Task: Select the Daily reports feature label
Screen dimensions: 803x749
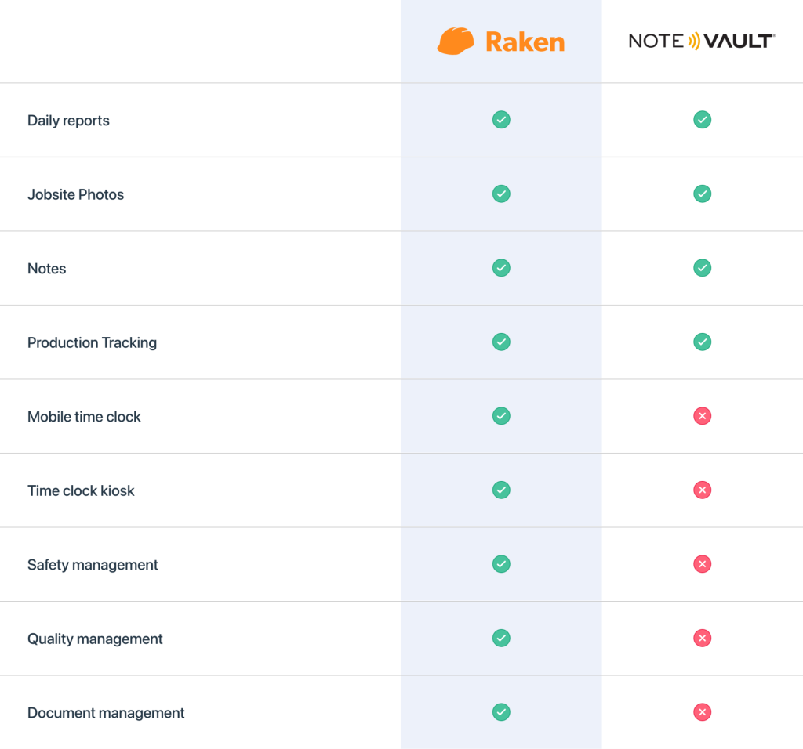Action: point(68,121)
